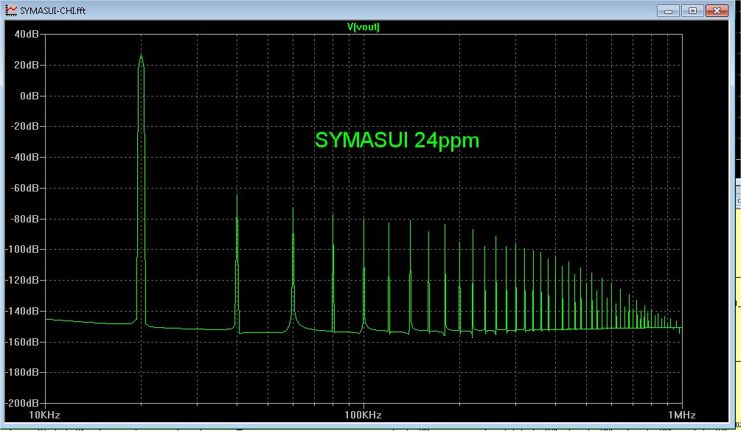Click the -100dB vertical axis label

coord(22,249)
